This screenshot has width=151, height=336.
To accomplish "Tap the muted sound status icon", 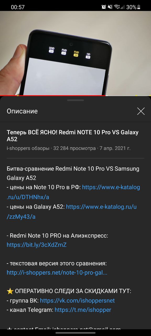I will 110,7.
